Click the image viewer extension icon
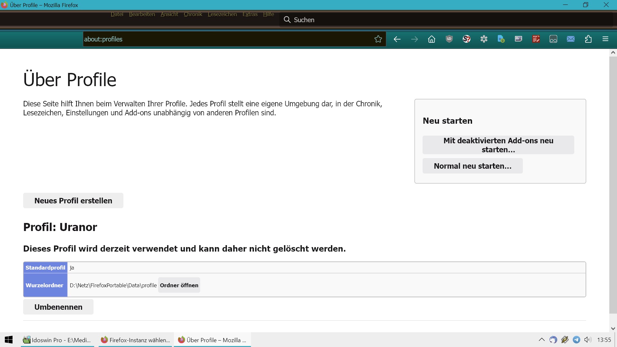Viewport: 617px width, 347px height. 518,39
